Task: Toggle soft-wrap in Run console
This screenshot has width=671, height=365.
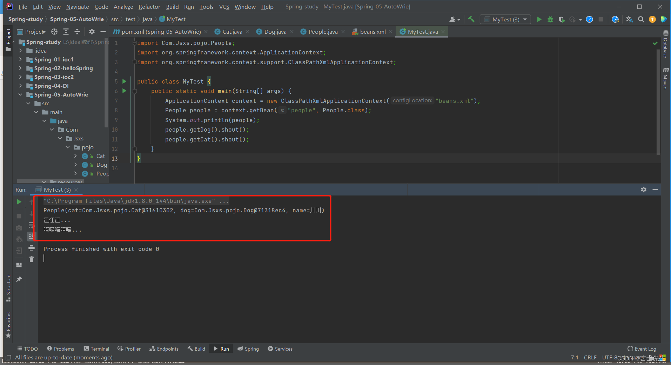Action: (x=31, y=225)
